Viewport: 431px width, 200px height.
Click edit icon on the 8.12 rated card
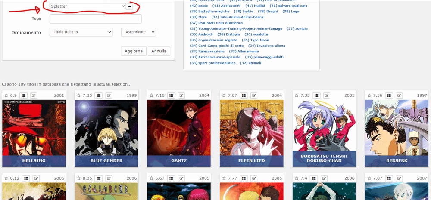point(36,178)
